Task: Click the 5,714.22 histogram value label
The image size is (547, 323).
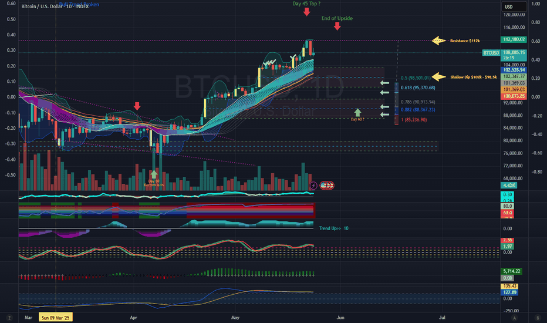Action: point(511,271)
